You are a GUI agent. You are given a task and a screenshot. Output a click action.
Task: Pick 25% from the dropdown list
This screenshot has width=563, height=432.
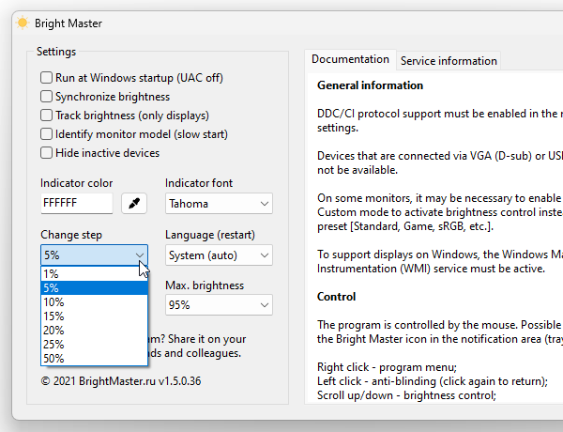[x=94, y=344]
